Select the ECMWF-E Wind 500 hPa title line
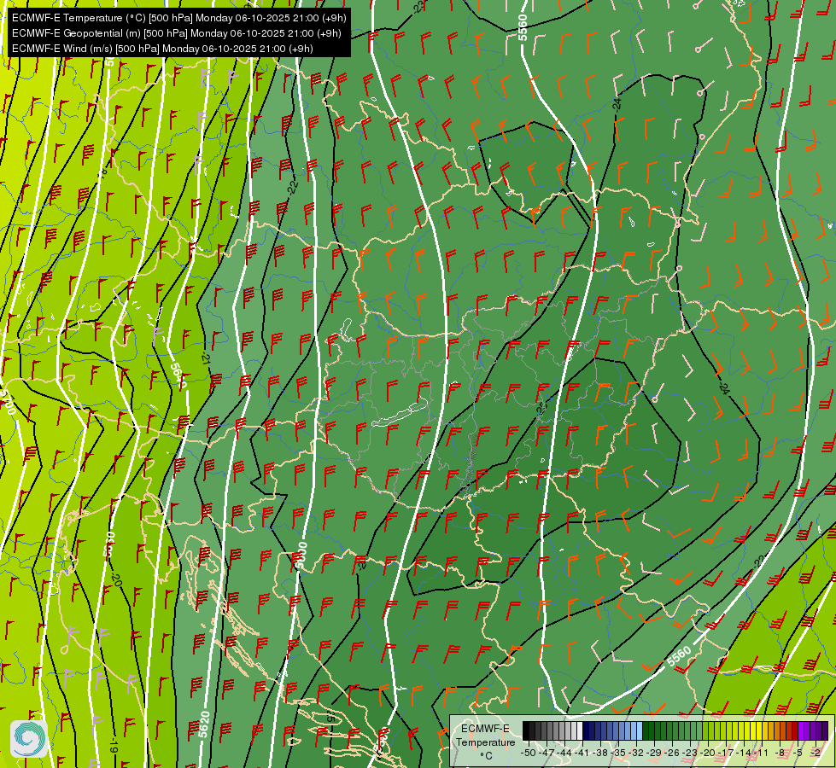This screenshot has height=768, width=836. (162, 49)
